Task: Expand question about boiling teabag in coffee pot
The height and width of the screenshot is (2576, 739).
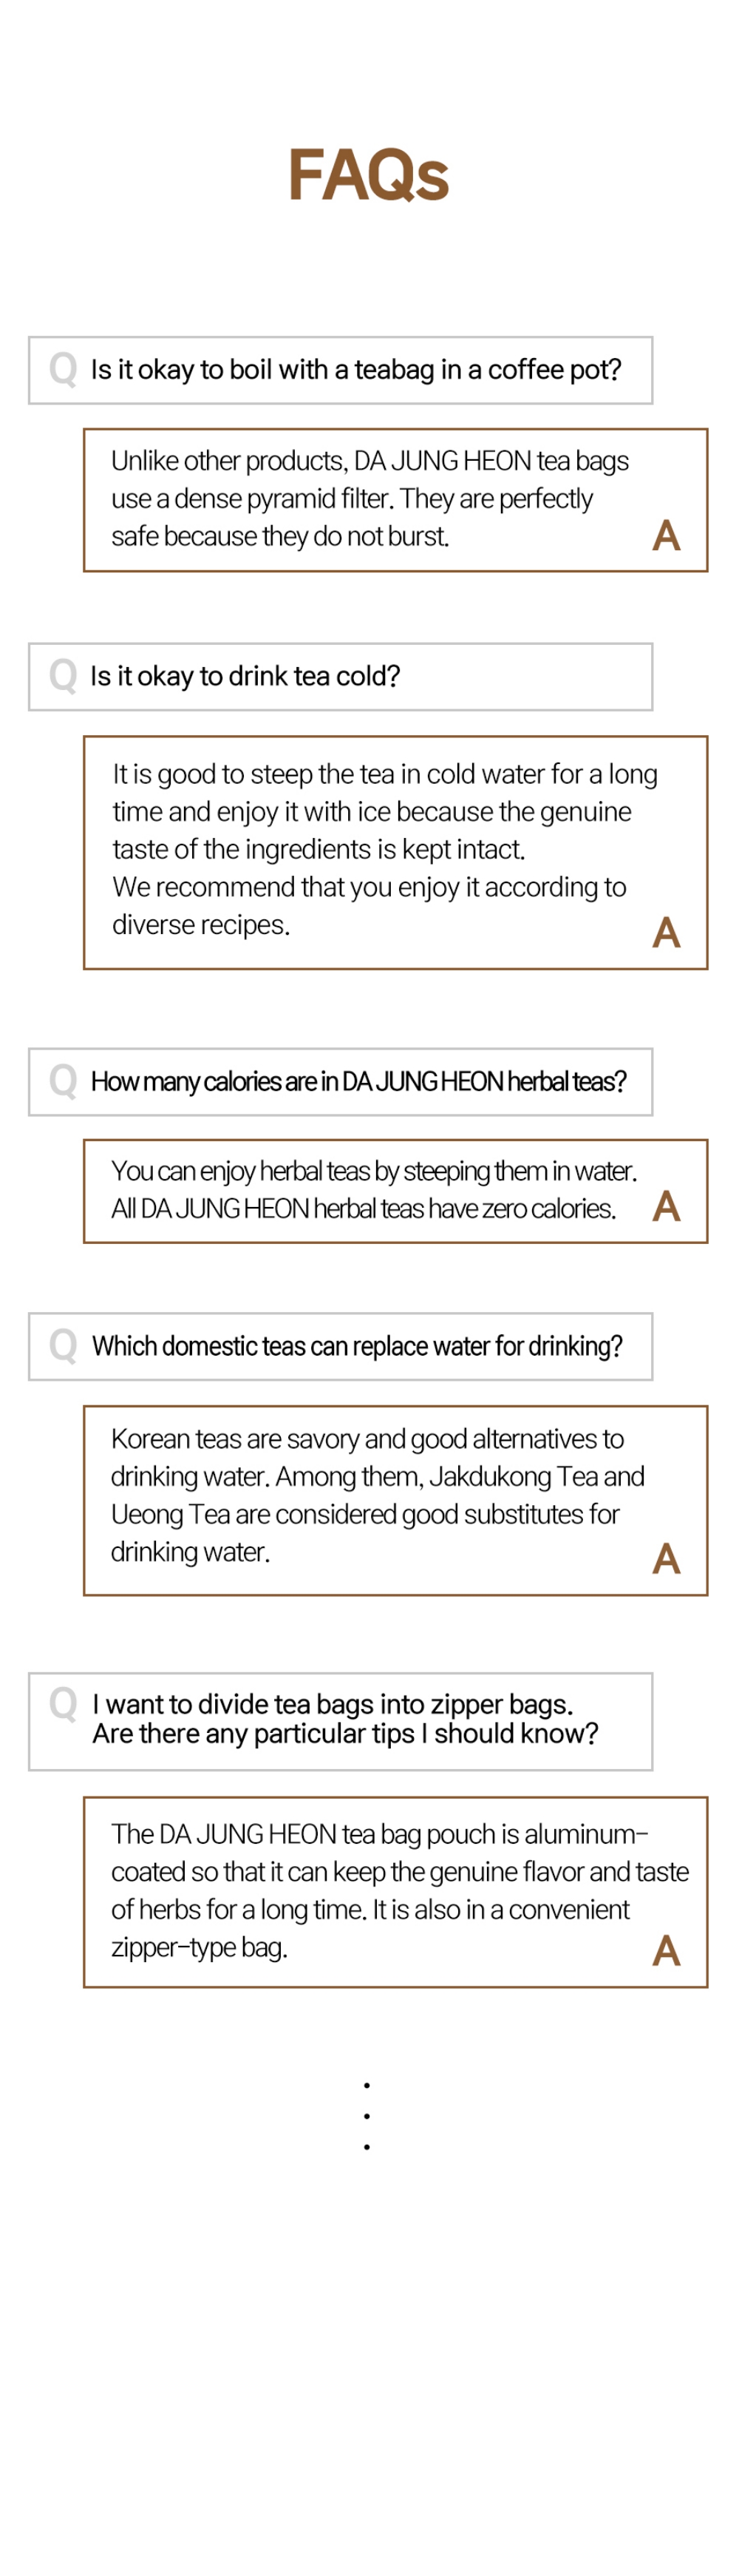Action: coord(341,370)
